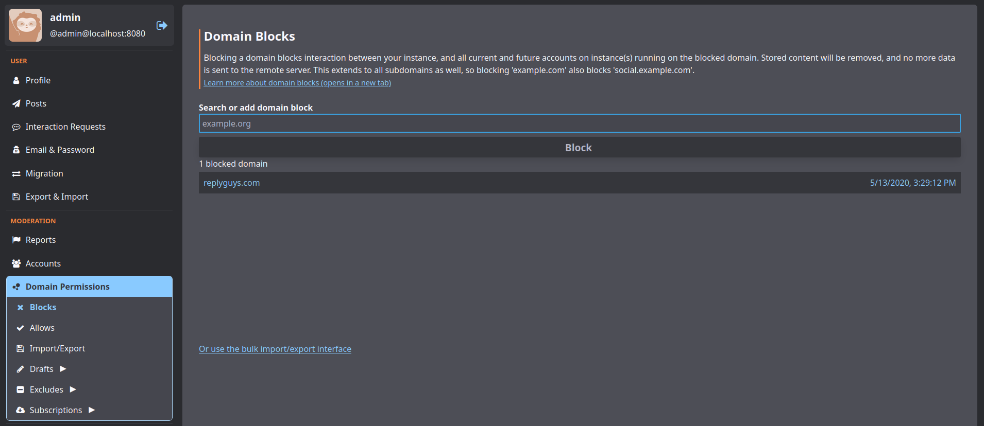Open the bulk import/export interface link
This screenshot has width=984, height=426.
[x=275, y=349]
